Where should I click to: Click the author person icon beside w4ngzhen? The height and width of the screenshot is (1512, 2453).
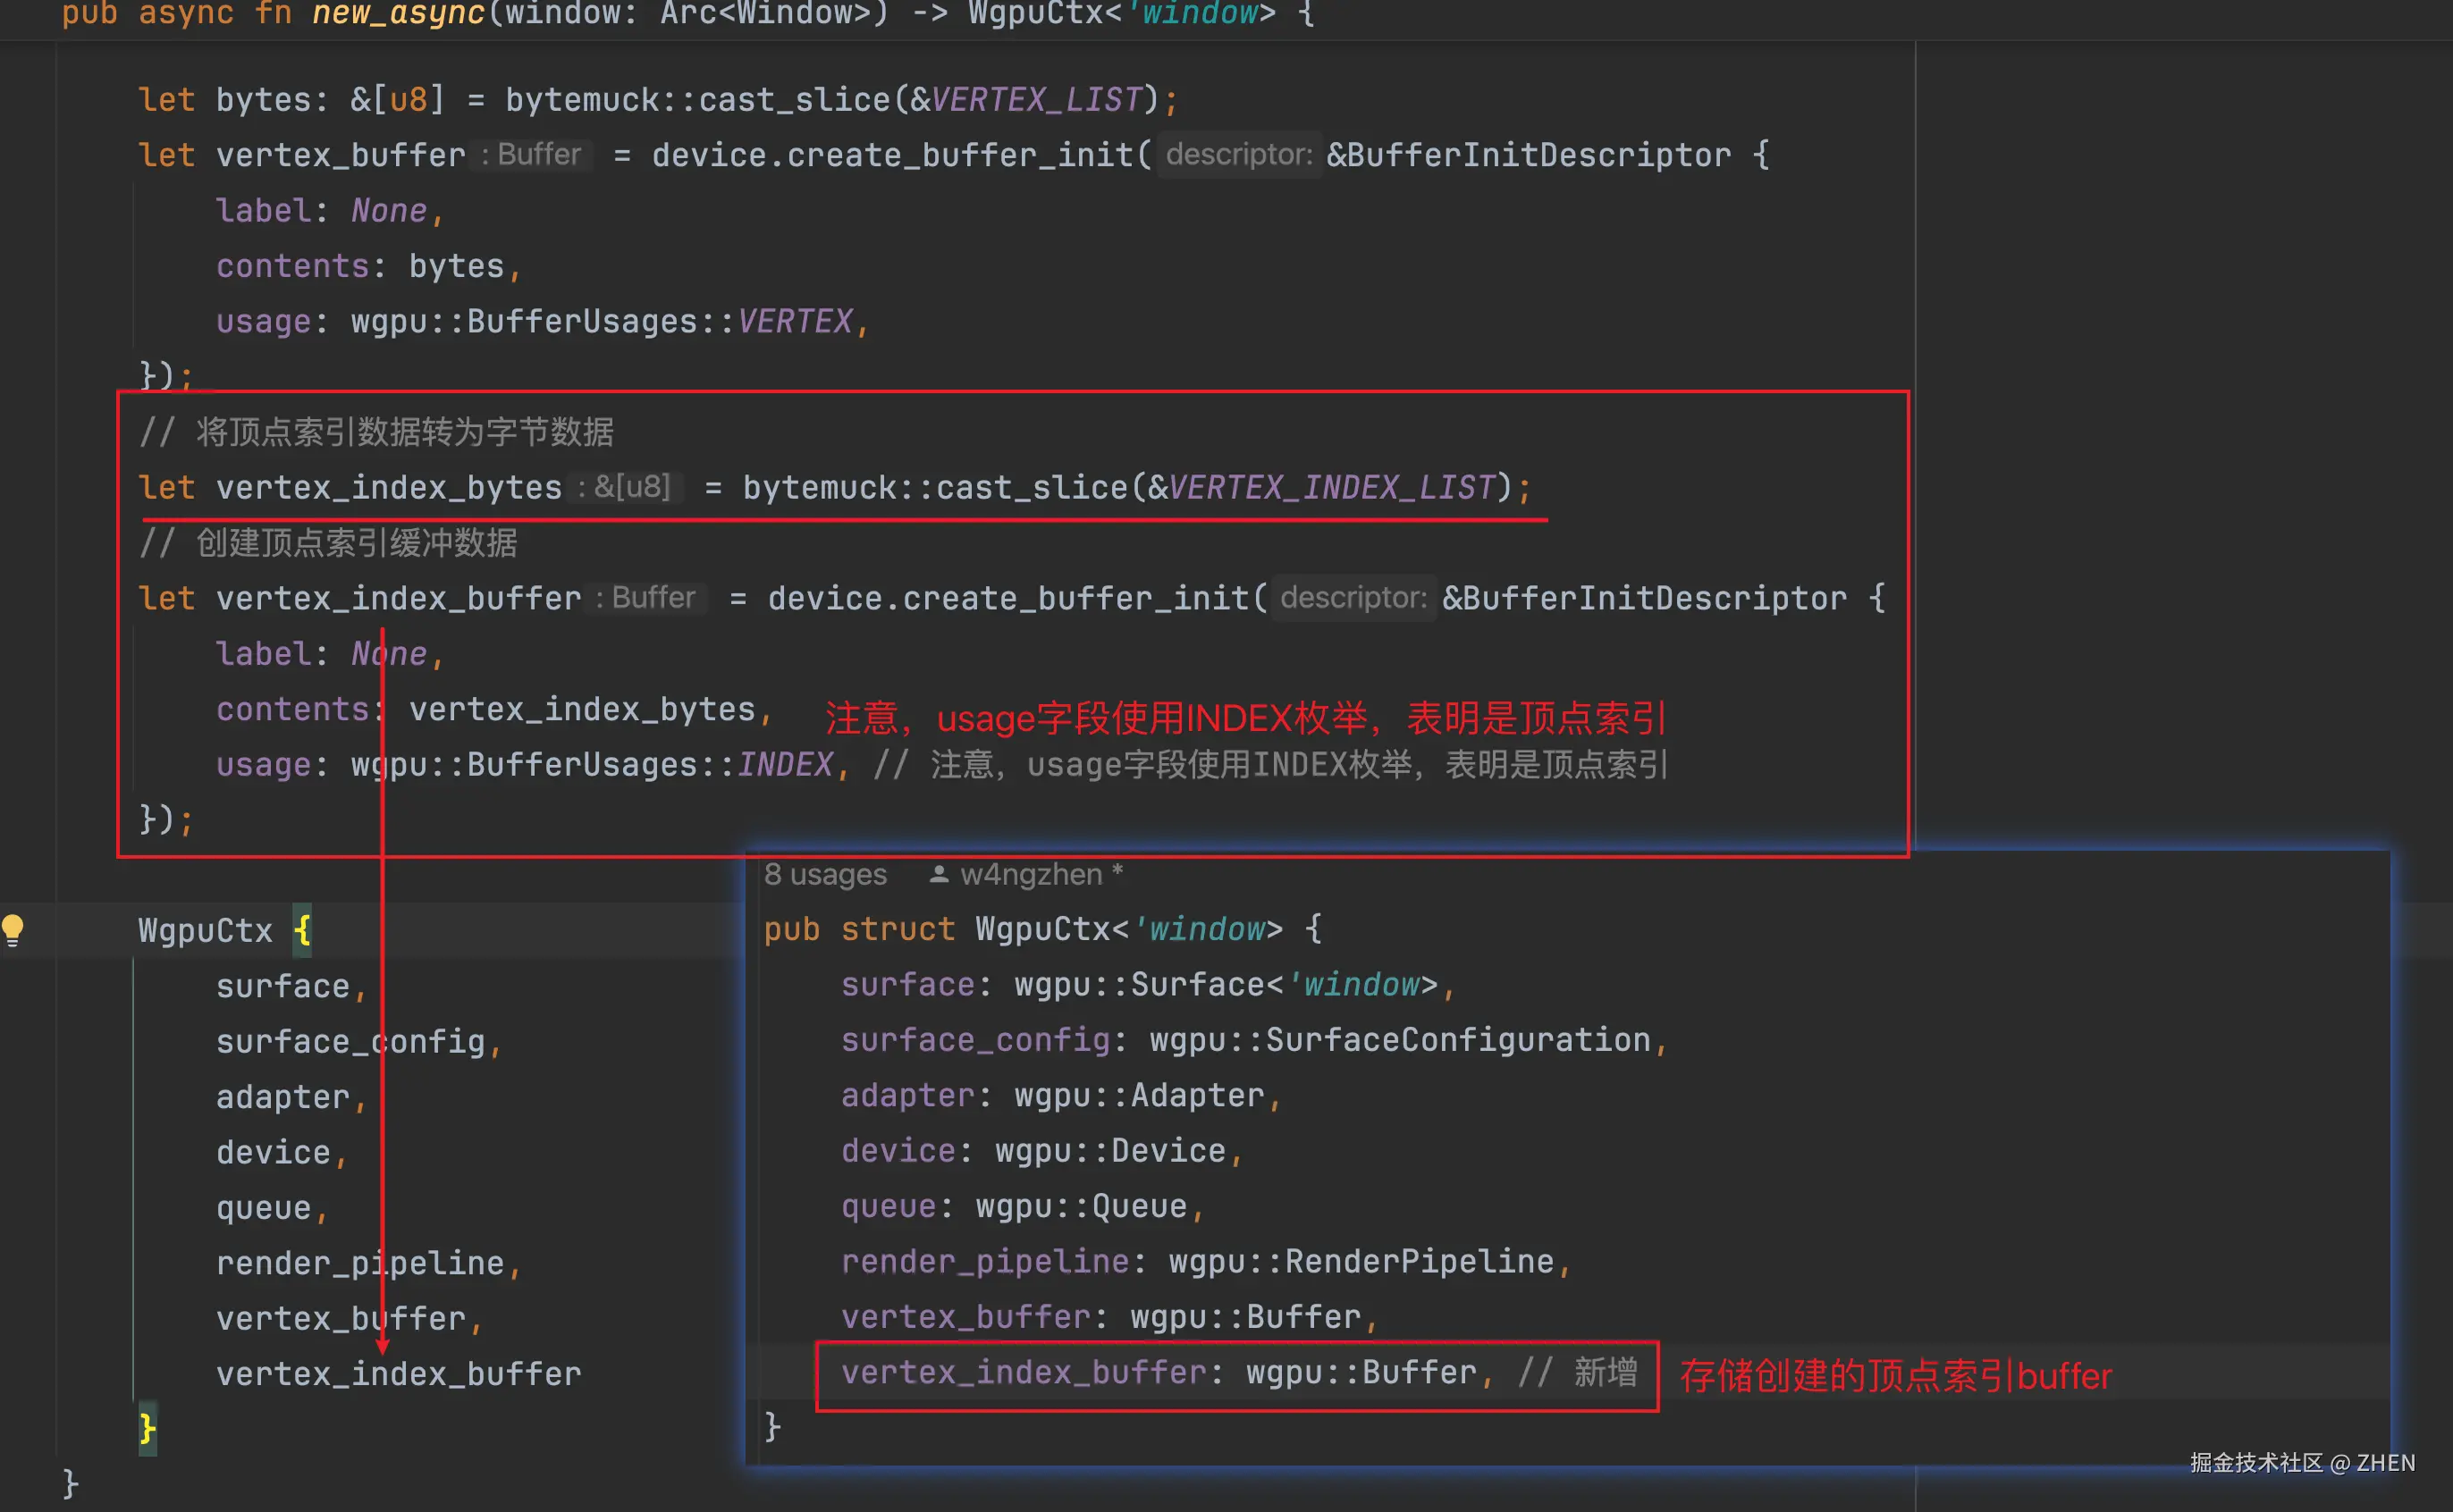939,874
